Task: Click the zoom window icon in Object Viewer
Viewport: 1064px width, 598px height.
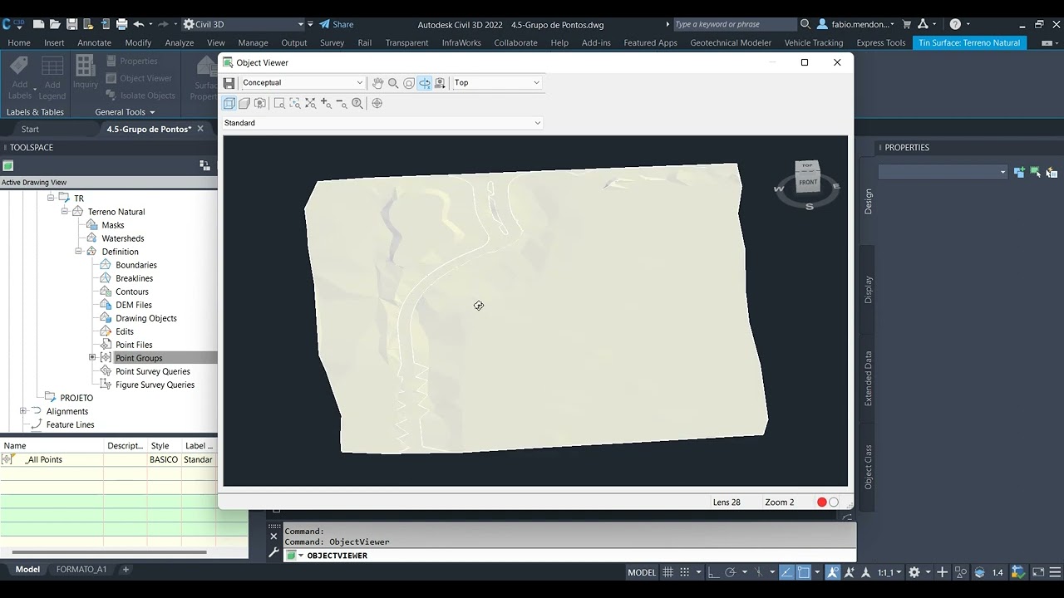Action: pos(279,103)
